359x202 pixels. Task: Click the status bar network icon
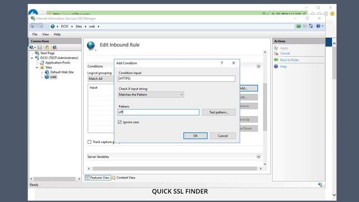coord(321,185)
